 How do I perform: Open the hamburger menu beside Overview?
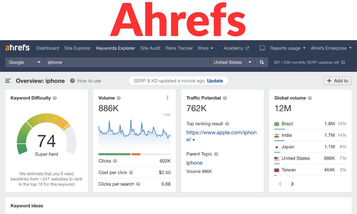[8, 81]
